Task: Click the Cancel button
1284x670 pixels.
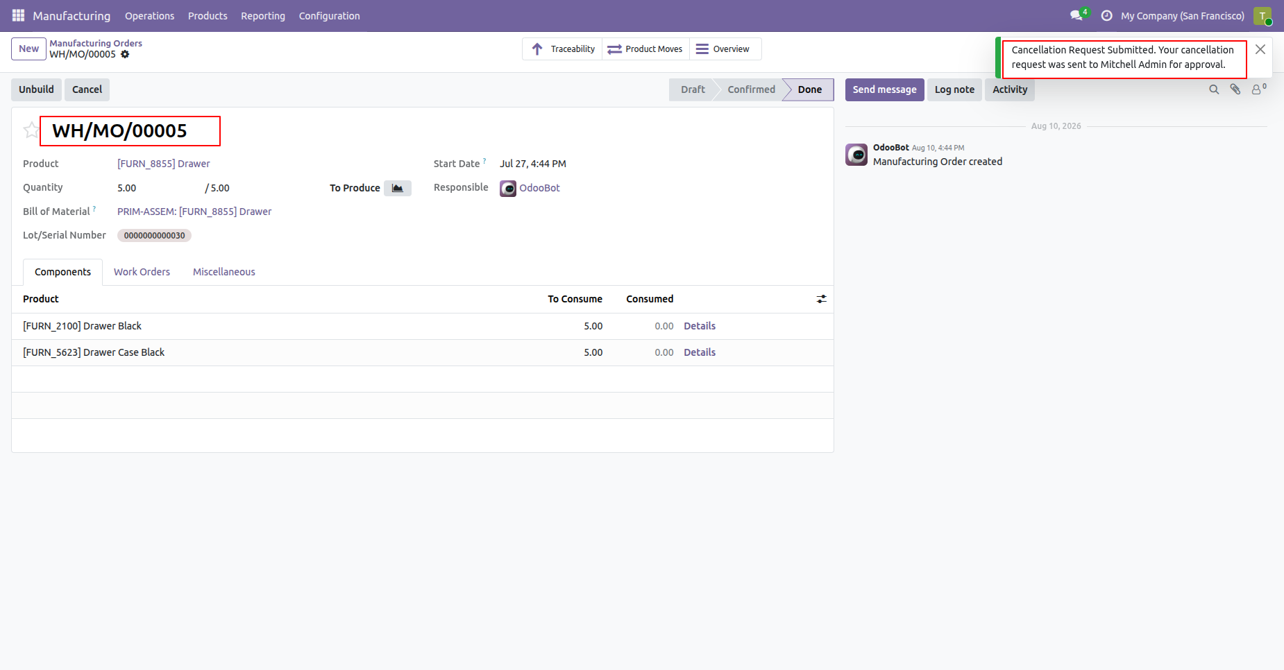Action: pyautogui.click(x=87, y=89)
